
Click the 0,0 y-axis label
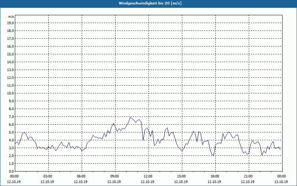click(x=11, y=171)
